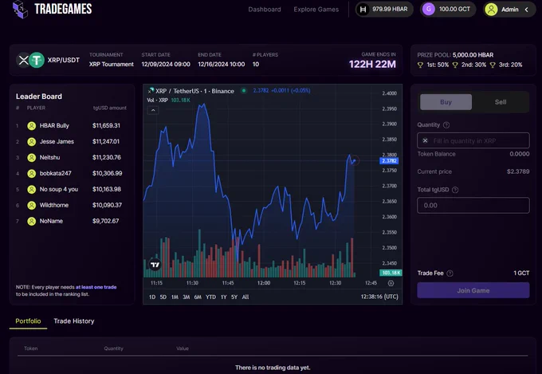
Task: Click the XRP / TetherUS chart title
Action: [194, 91]
